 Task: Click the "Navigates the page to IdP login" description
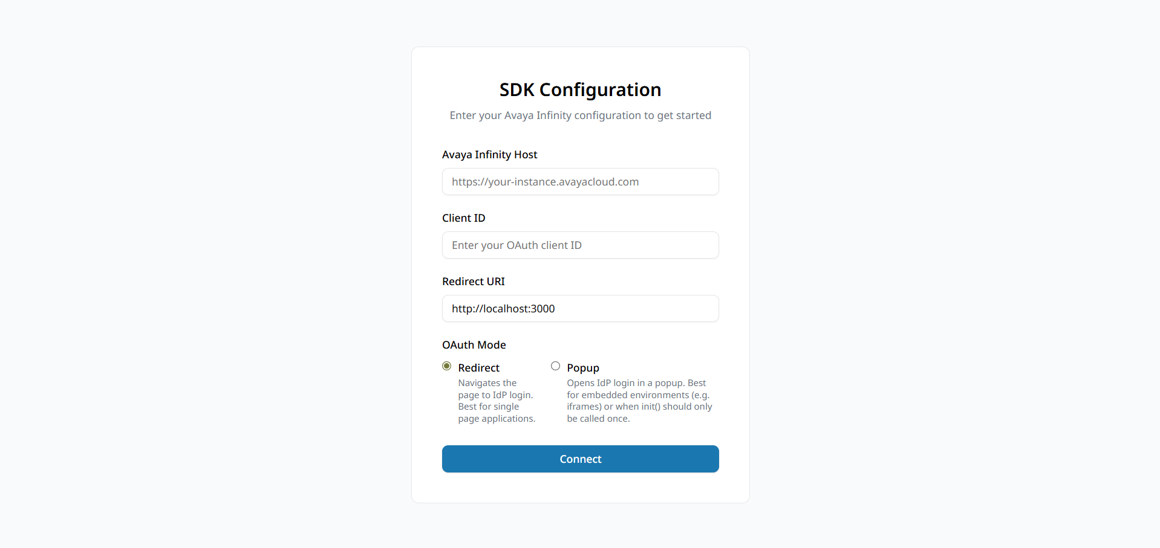point(497,401)
